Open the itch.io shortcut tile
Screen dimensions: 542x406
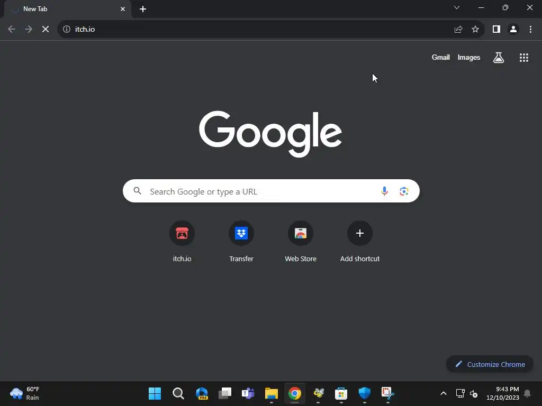182,242
